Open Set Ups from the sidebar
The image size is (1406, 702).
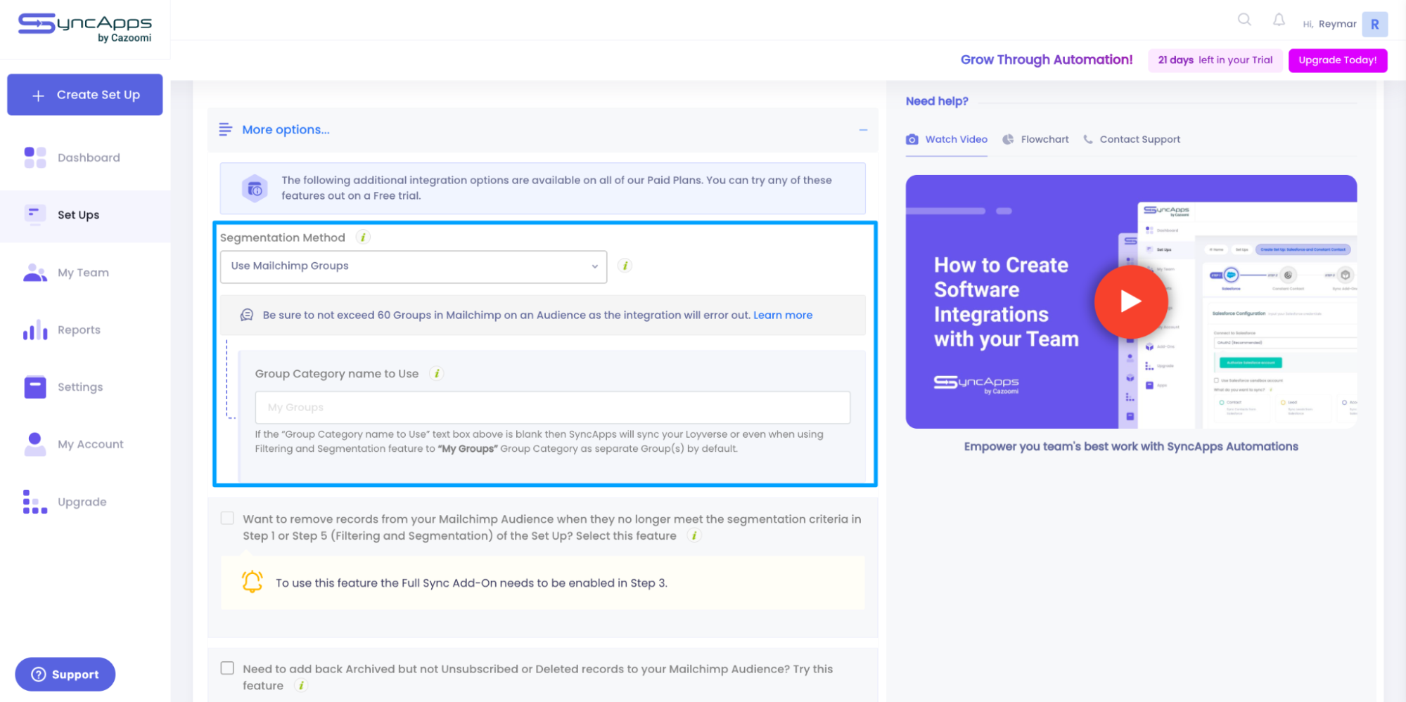point(85,215)
